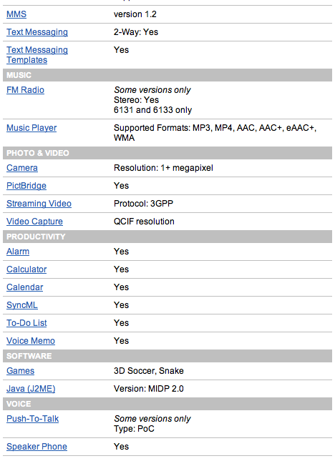Open the Voice Memo link

[x=31, y=341]
